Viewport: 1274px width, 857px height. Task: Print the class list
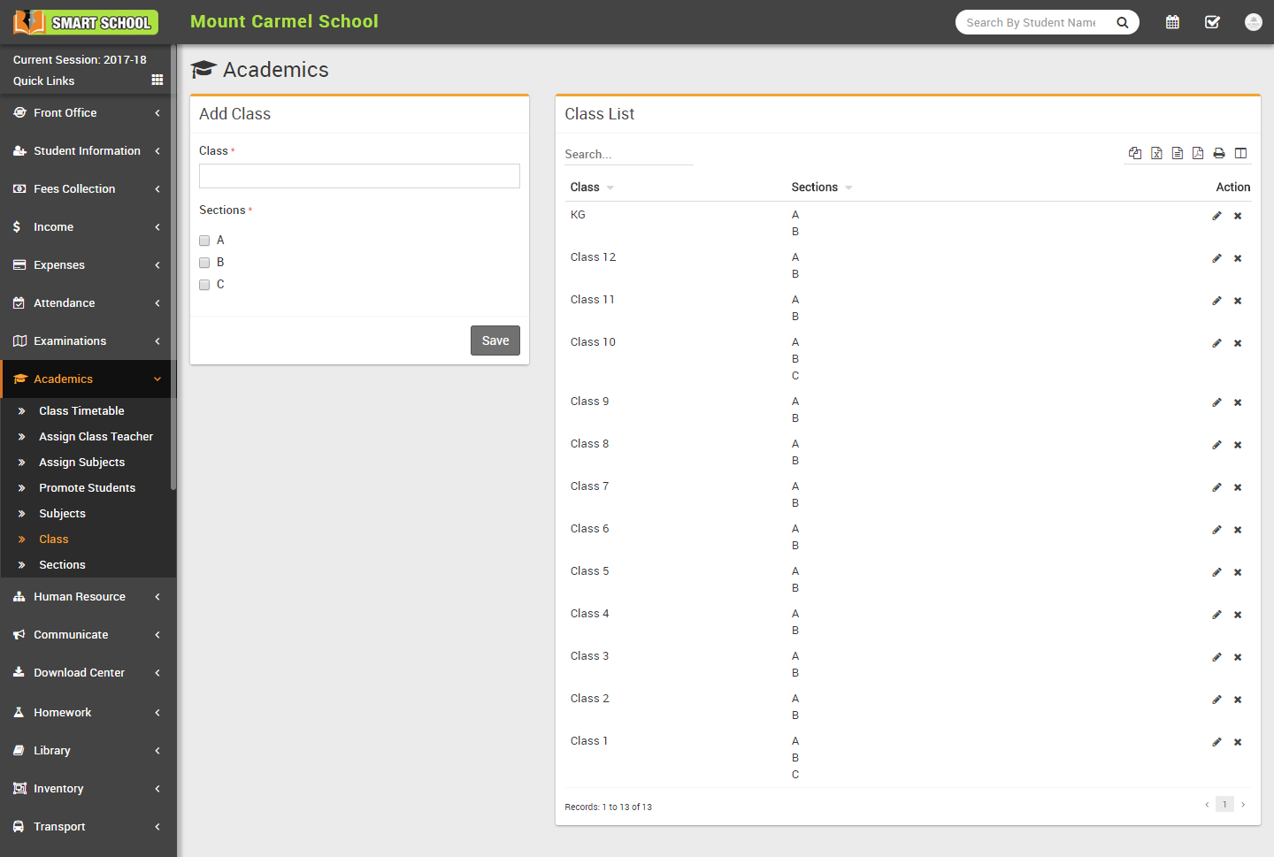pyautogui.click(x=1219, y=153)
